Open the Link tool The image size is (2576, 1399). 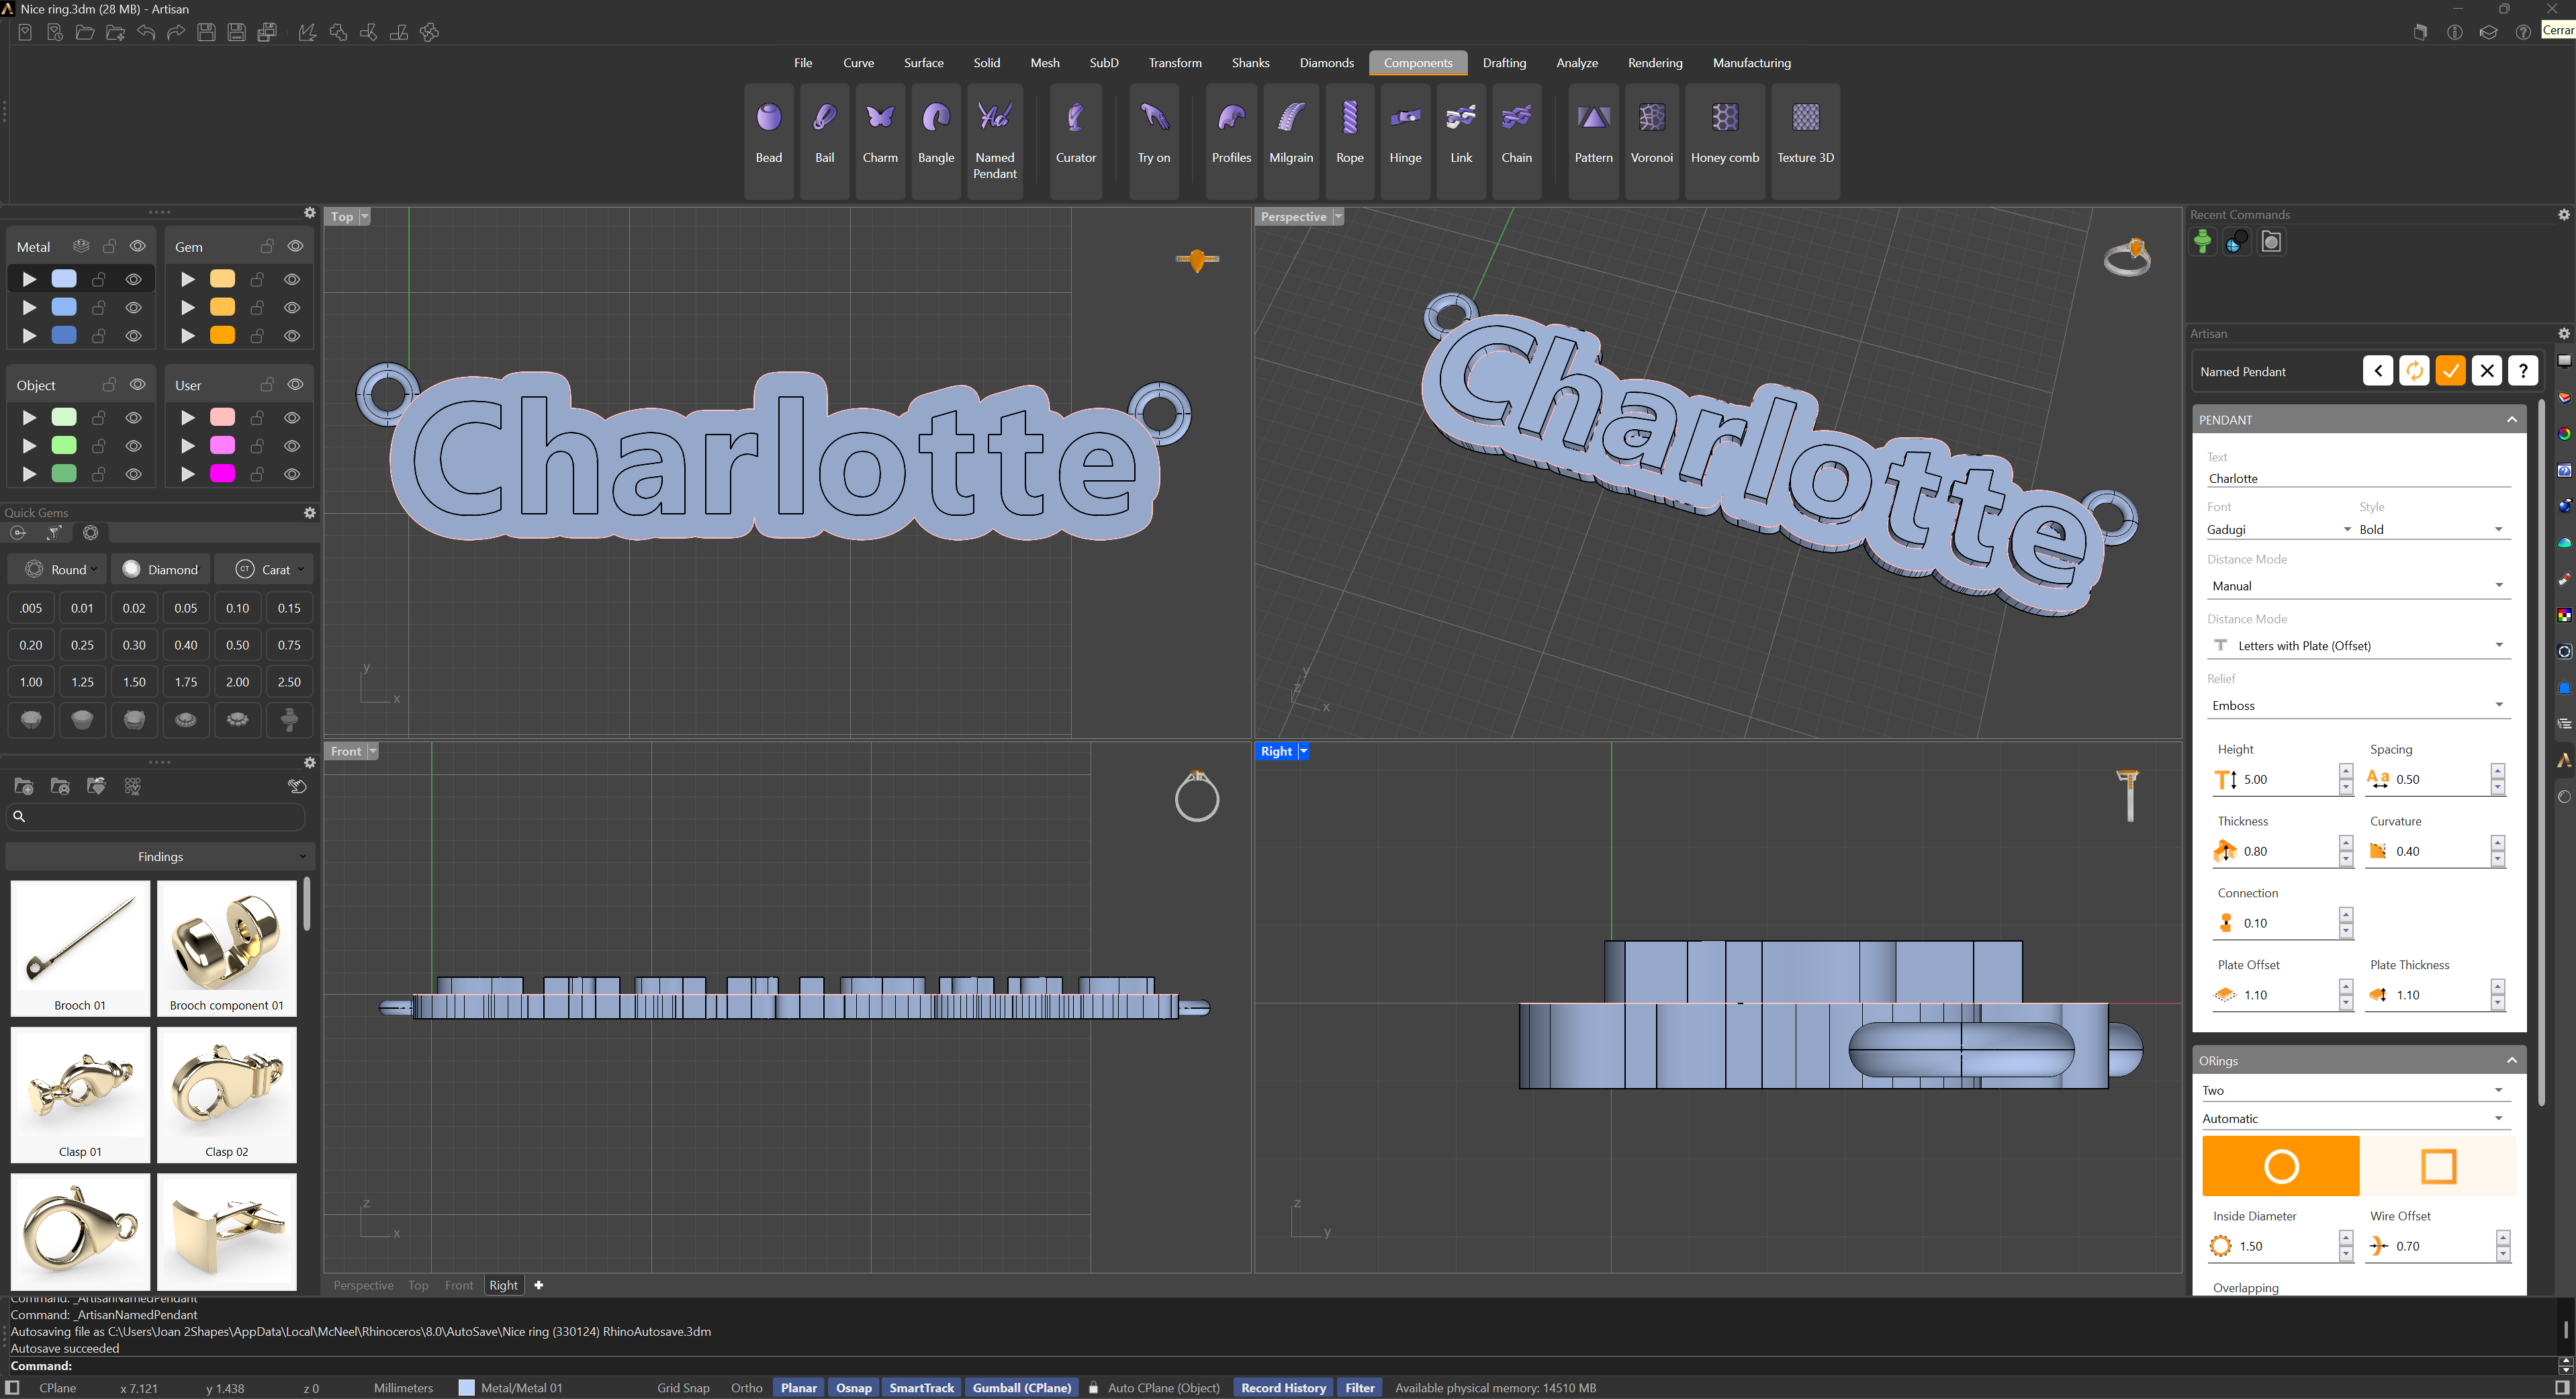tap(1461, 140)
